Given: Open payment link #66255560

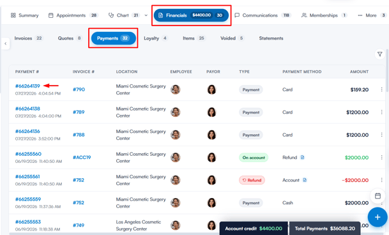Looking at the screenshot, I should click(x=28, y=154).
